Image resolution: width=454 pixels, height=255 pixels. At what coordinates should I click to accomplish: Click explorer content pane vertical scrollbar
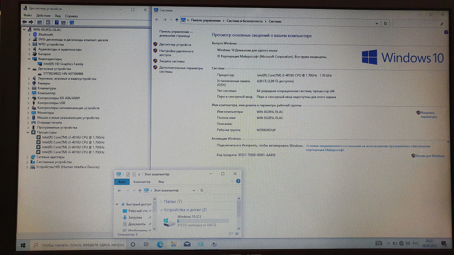239,213
